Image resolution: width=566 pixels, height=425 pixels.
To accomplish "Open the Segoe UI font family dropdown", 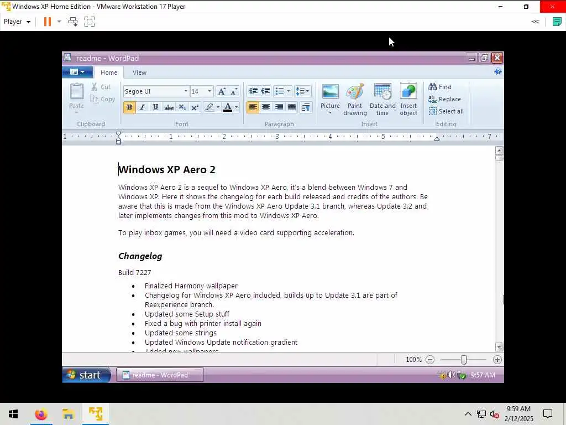I will pos(186,91).
